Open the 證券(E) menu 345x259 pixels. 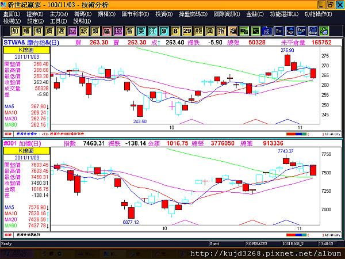click(x=35, y=14)
